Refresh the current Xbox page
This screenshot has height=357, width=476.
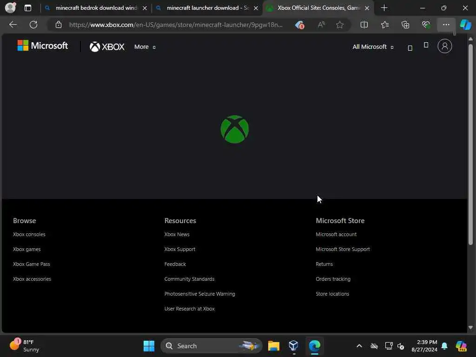tap(33, 25)
